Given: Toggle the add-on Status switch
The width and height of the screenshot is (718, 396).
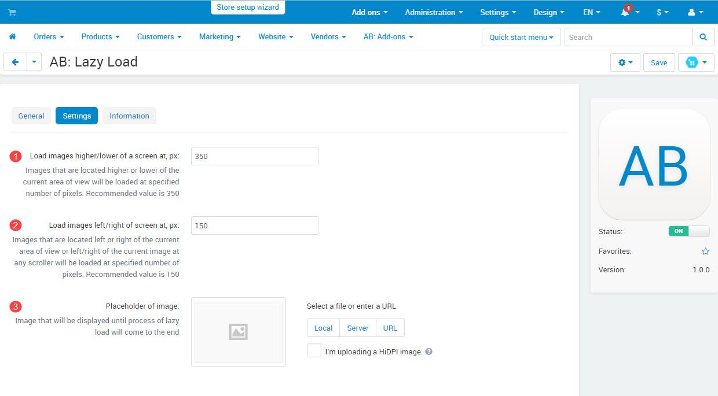Looking at the screenshot, I should (x=689, y=231).
